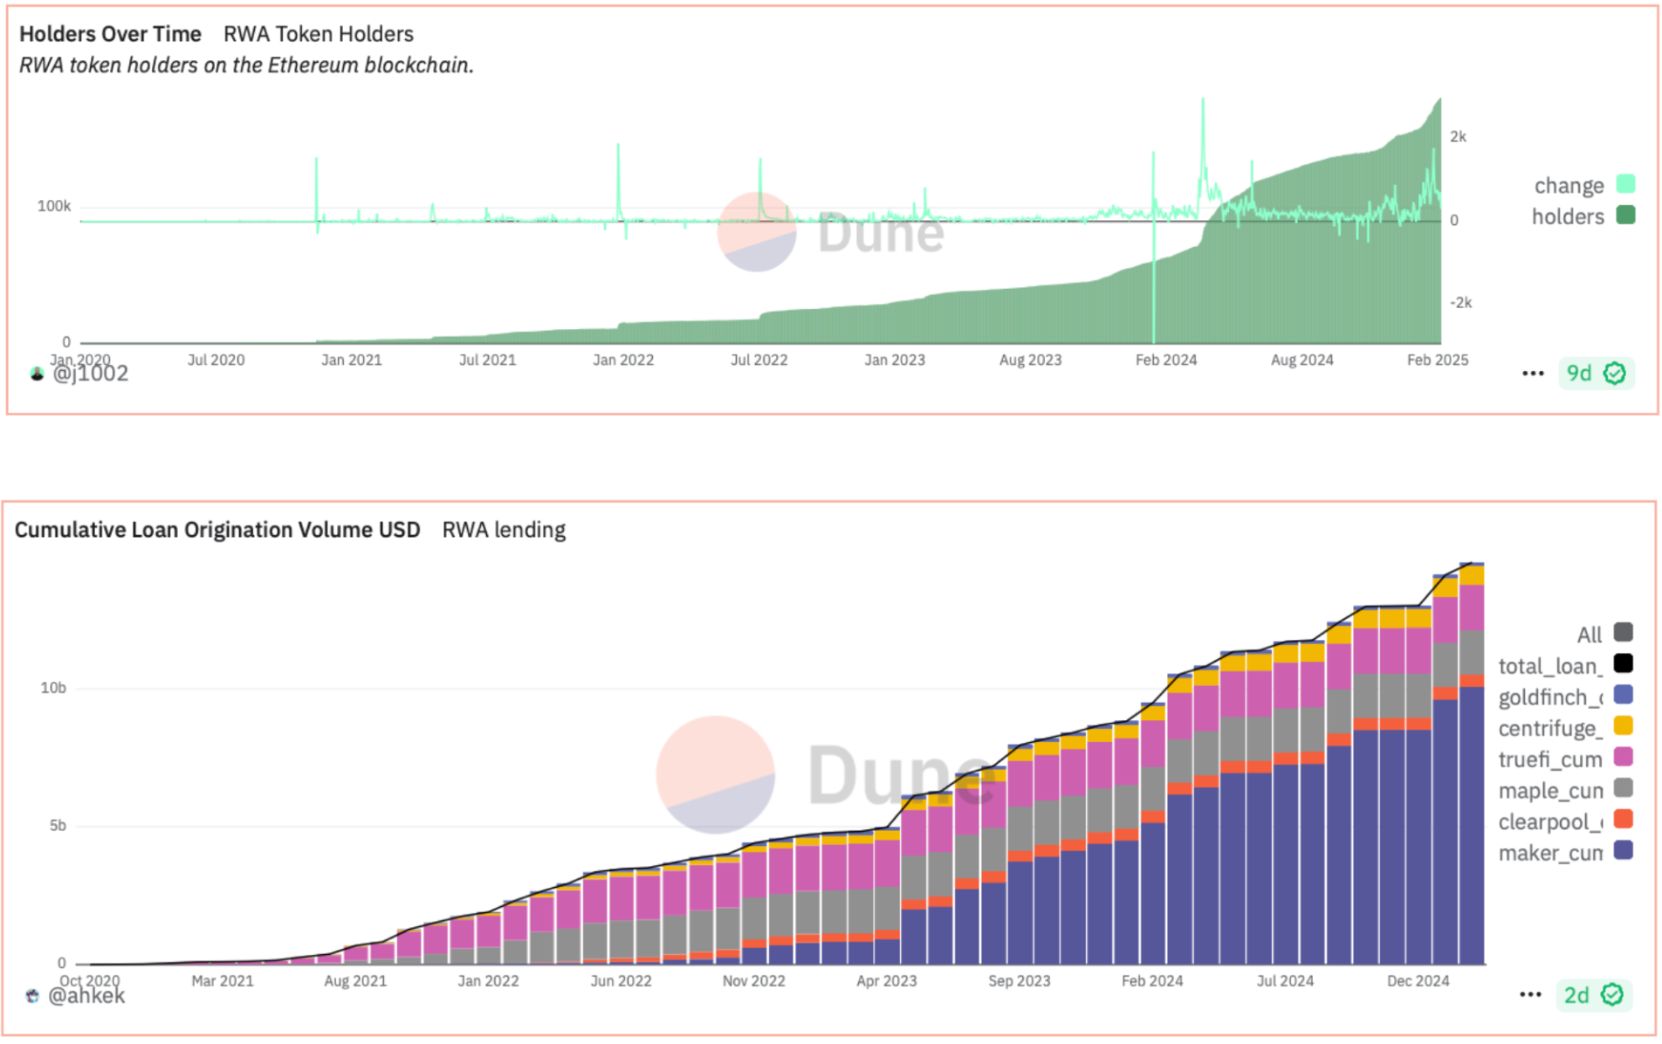Click the gray All legend color swatch
Image resolution: width=1662 pixels, height=1044 pixels.
coord(1624,632)
